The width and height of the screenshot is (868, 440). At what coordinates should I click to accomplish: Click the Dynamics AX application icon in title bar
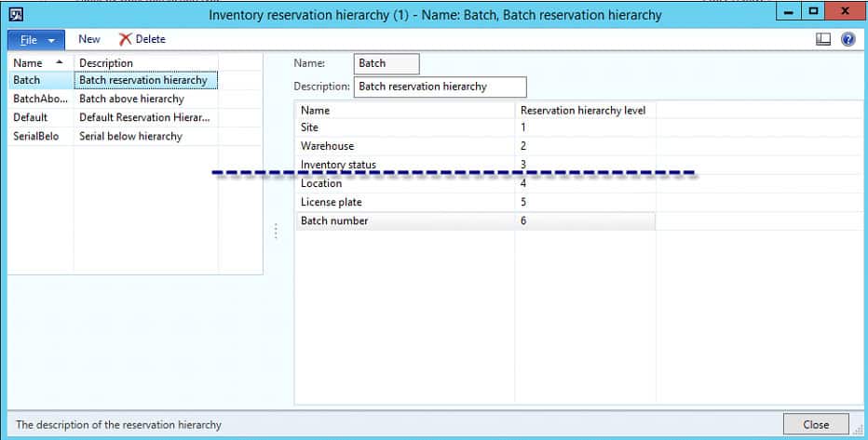[16, 14]
